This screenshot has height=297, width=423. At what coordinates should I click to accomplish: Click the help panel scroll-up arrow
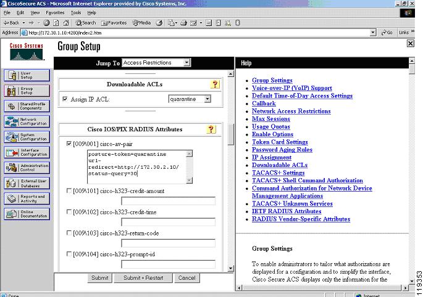[x=412, y=61]
